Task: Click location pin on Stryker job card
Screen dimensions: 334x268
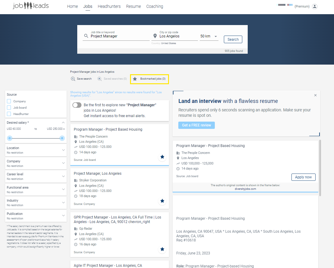Action: click(76, 186)
